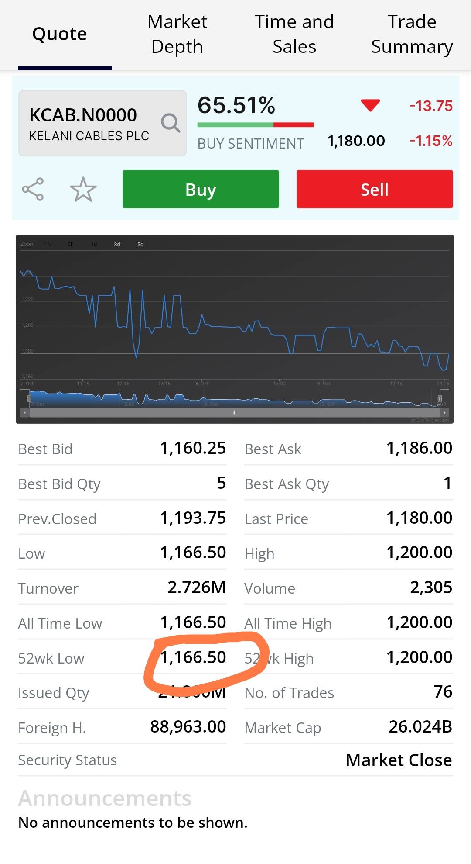This screenshot has width=471, height=864.
Task: Tap the 65.51% sentiment value
Action: tap(236, 105)
